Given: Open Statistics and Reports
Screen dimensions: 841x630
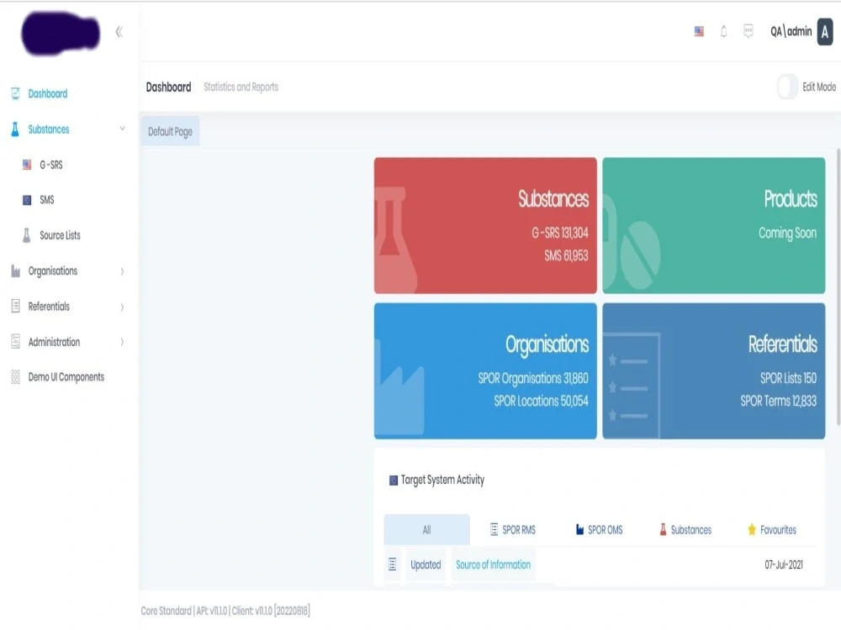Looking at the screenshot, I should 243,87.
